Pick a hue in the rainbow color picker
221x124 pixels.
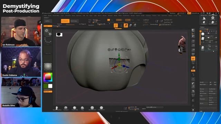[x=48, y=77]
